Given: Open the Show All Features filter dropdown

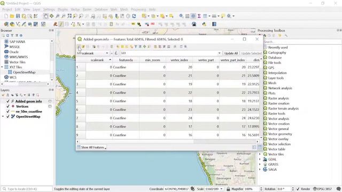Looking at the screenshot, I should pos(91,147).
